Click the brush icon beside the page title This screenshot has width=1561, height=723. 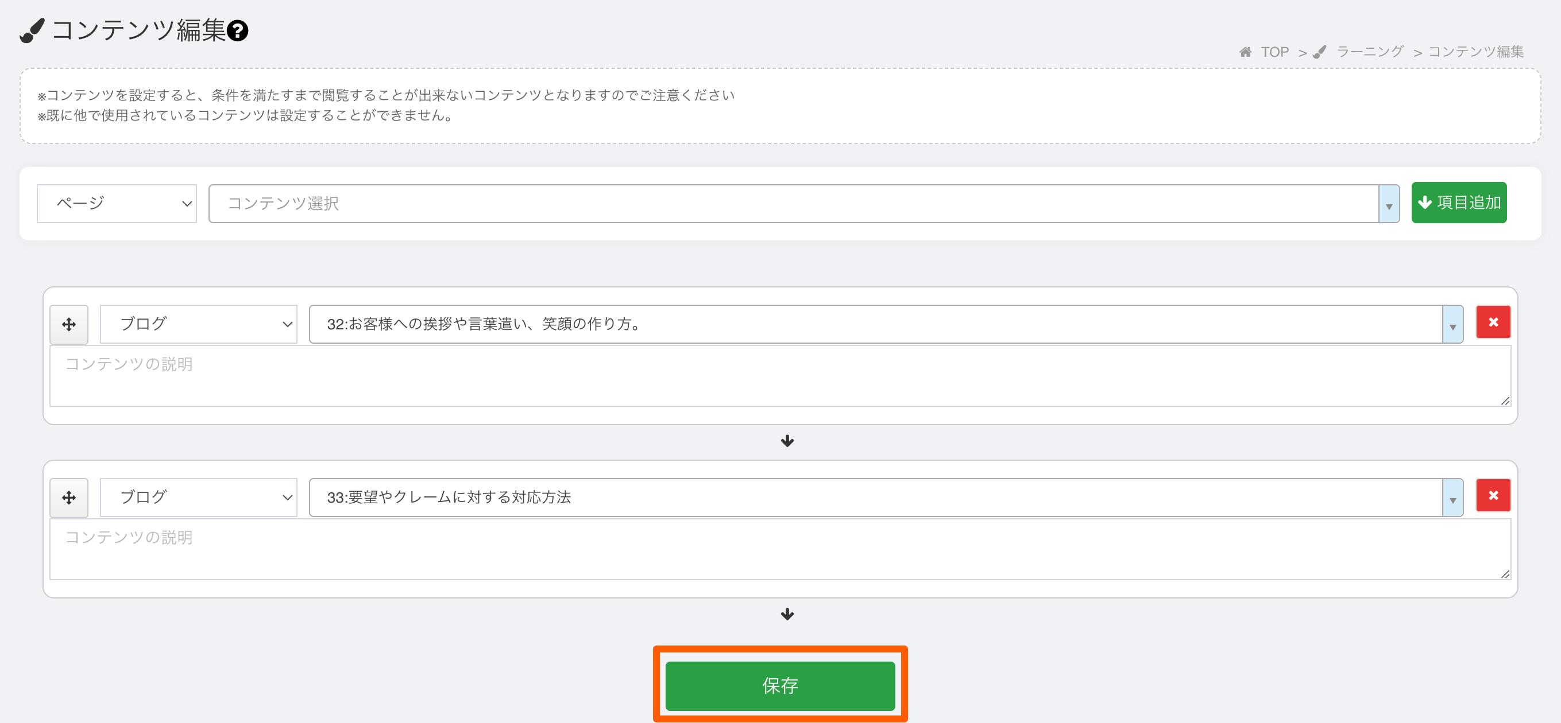32,31
